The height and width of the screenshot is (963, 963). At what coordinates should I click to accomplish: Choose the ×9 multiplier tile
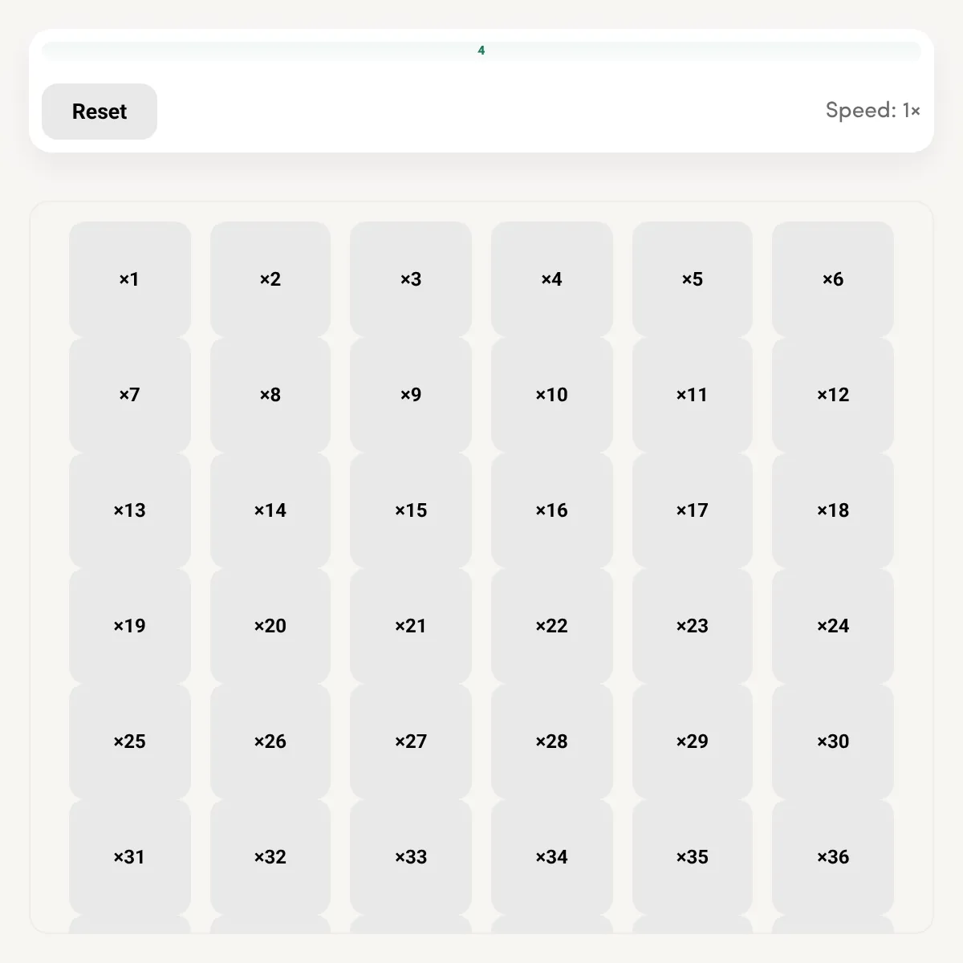click(x=411, y=395)
